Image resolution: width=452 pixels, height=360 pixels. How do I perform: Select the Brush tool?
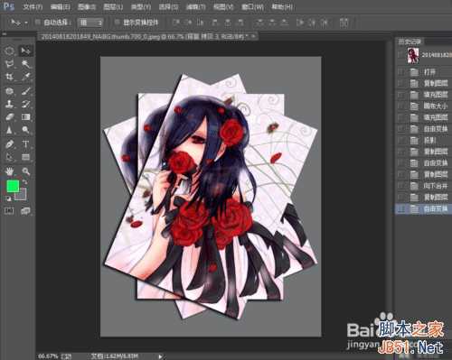coord(25,91)
